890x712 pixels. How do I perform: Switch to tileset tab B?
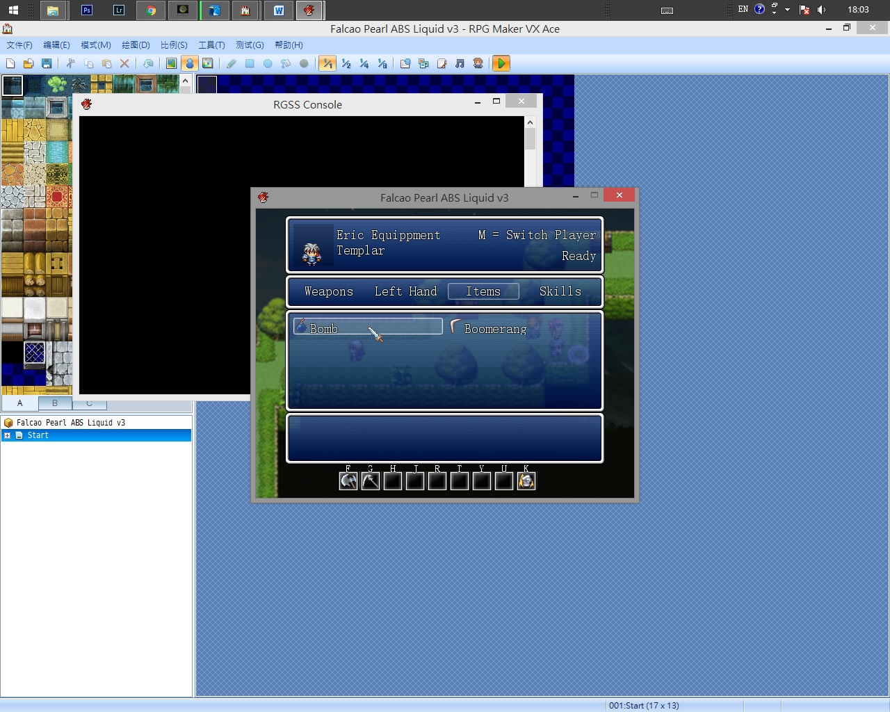click(55, 403)
